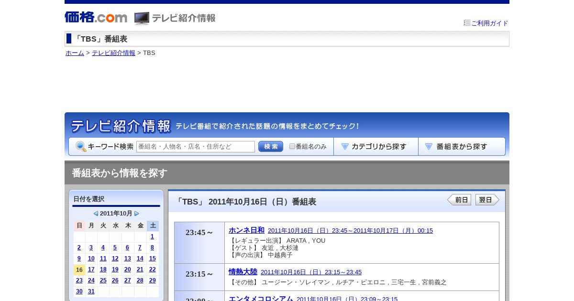574x301 pixels.
Task: Open the ご利用ガイド link
Action: point(490,23)
